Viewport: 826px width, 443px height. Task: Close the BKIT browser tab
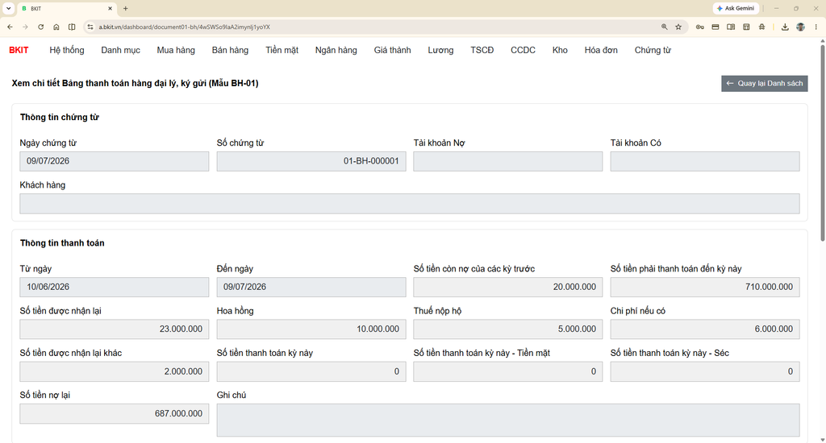click(x=110, y=8)
